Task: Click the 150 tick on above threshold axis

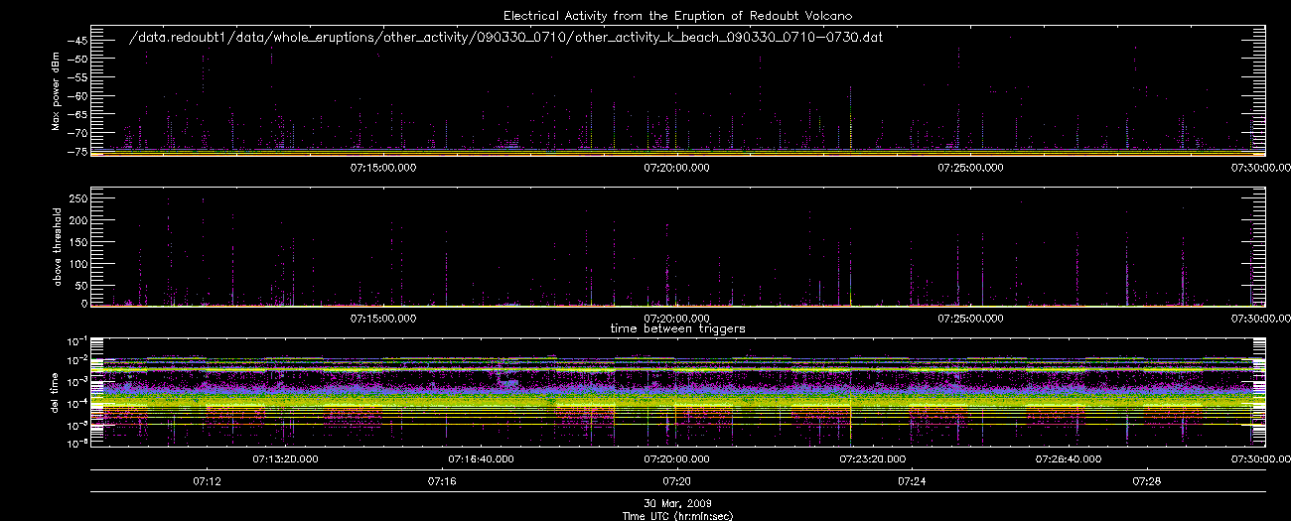Action: [78, 241]
